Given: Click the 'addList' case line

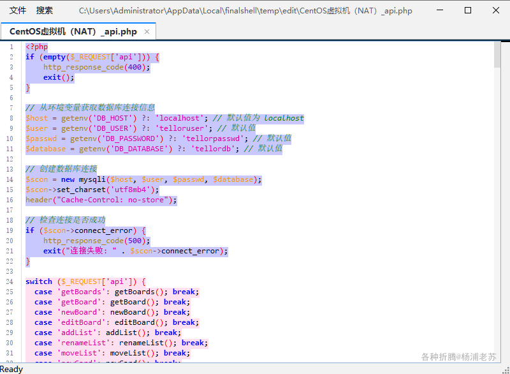Looking at the screenshot, I should click(108, 333).
